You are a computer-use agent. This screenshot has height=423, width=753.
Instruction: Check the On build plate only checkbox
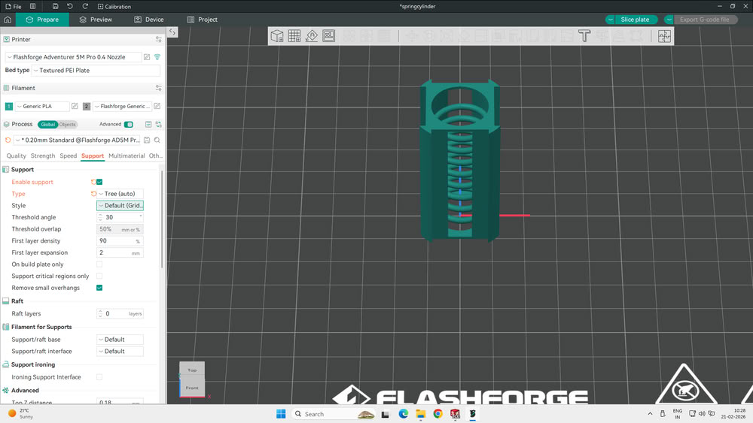99,264
